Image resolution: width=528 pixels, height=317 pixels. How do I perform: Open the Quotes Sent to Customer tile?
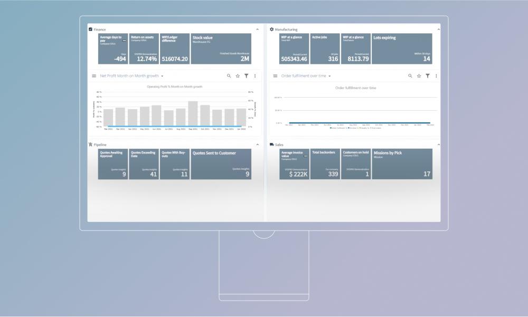(x=220, y=164)
